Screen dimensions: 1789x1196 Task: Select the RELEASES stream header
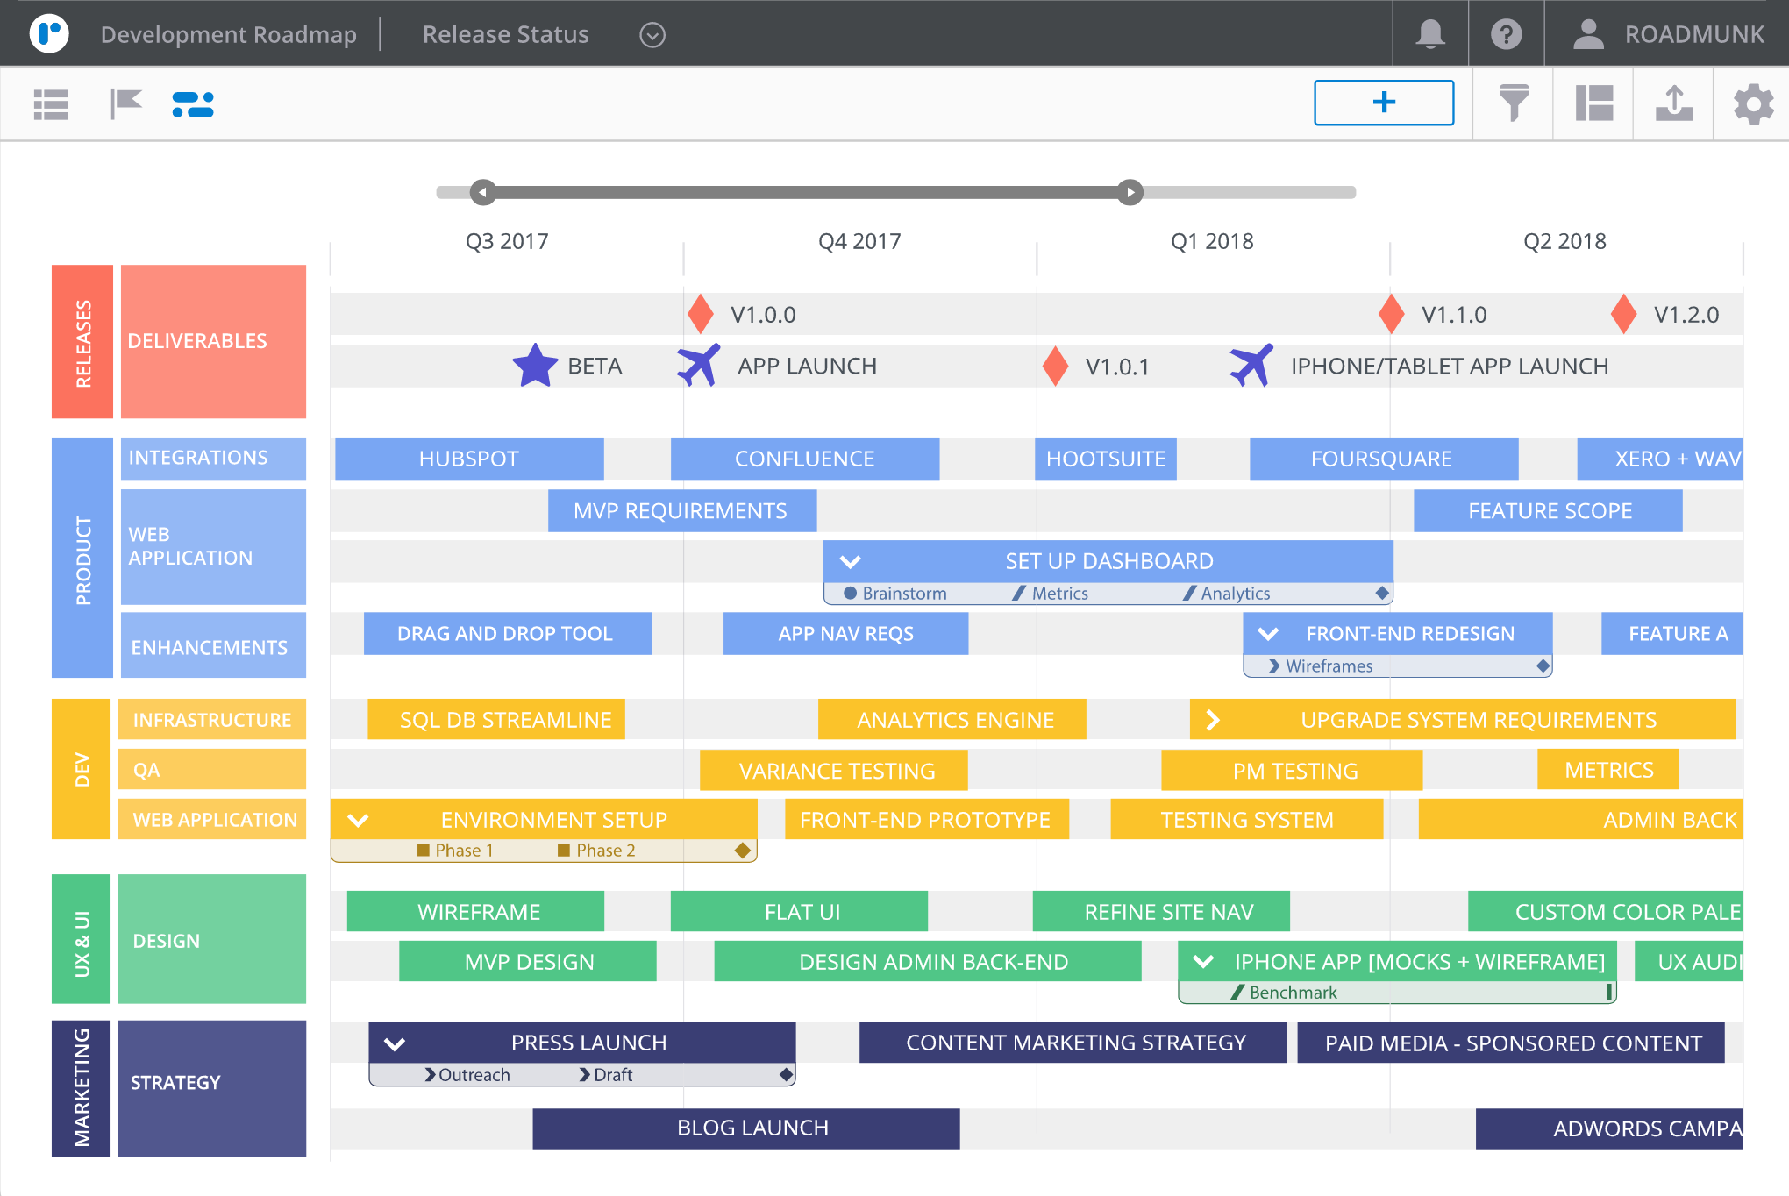(82, 341)
